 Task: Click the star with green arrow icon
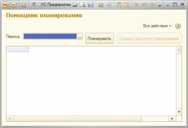[101, 5]
